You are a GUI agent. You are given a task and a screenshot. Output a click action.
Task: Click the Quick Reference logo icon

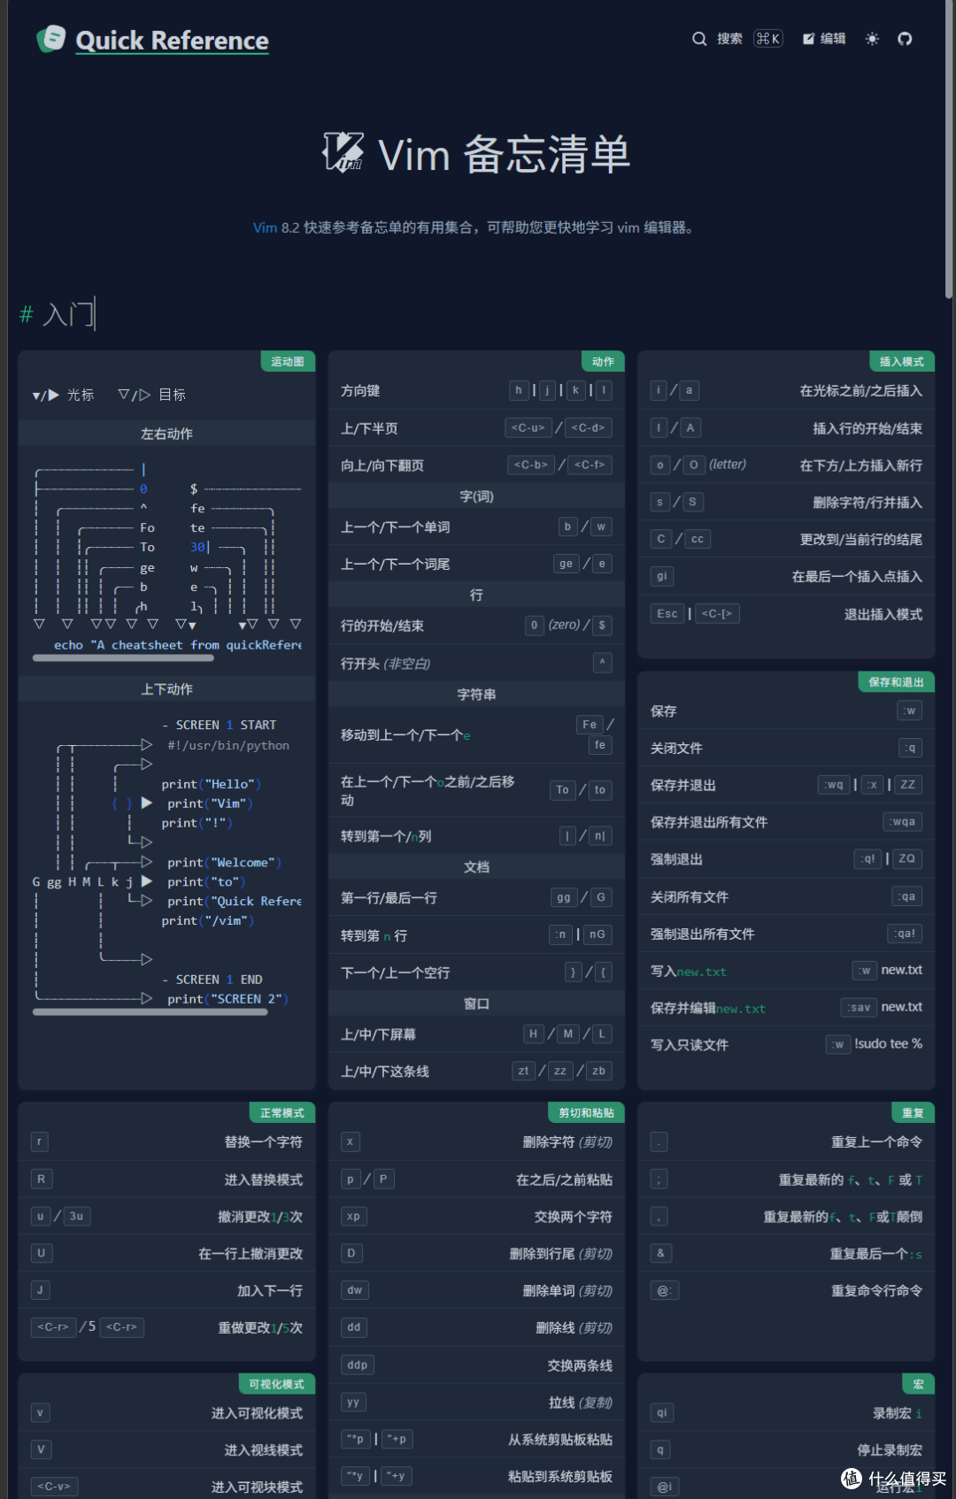pyautogui.click(x=51, y=39)
